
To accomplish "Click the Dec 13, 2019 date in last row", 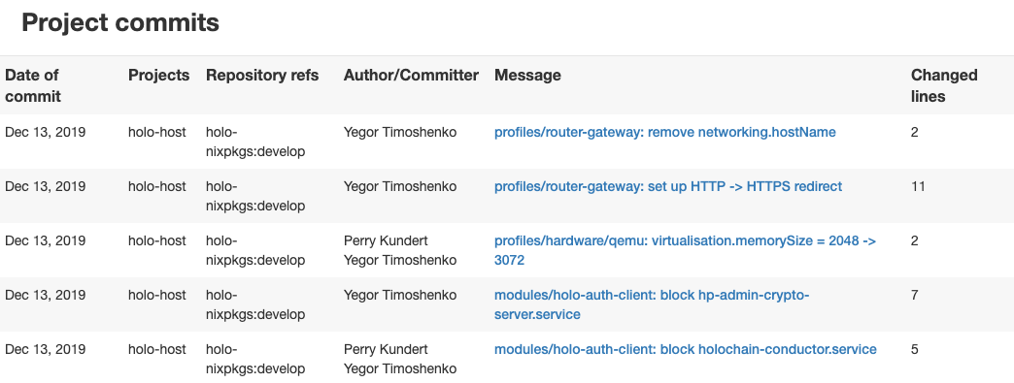I will click(x=46, y=349).
